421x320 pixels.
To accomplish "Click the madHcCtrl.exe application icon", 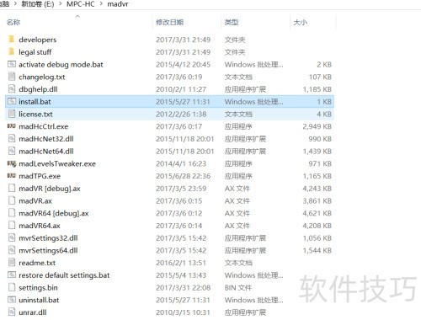I will [x=12, y=126].
